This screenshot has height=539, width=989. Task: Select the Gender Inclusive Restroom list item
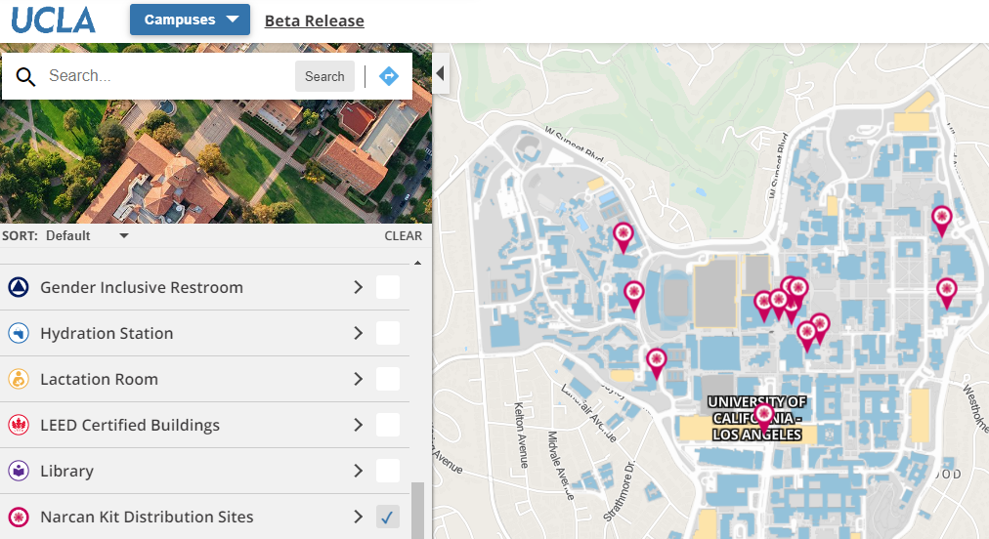click(142, 287)
